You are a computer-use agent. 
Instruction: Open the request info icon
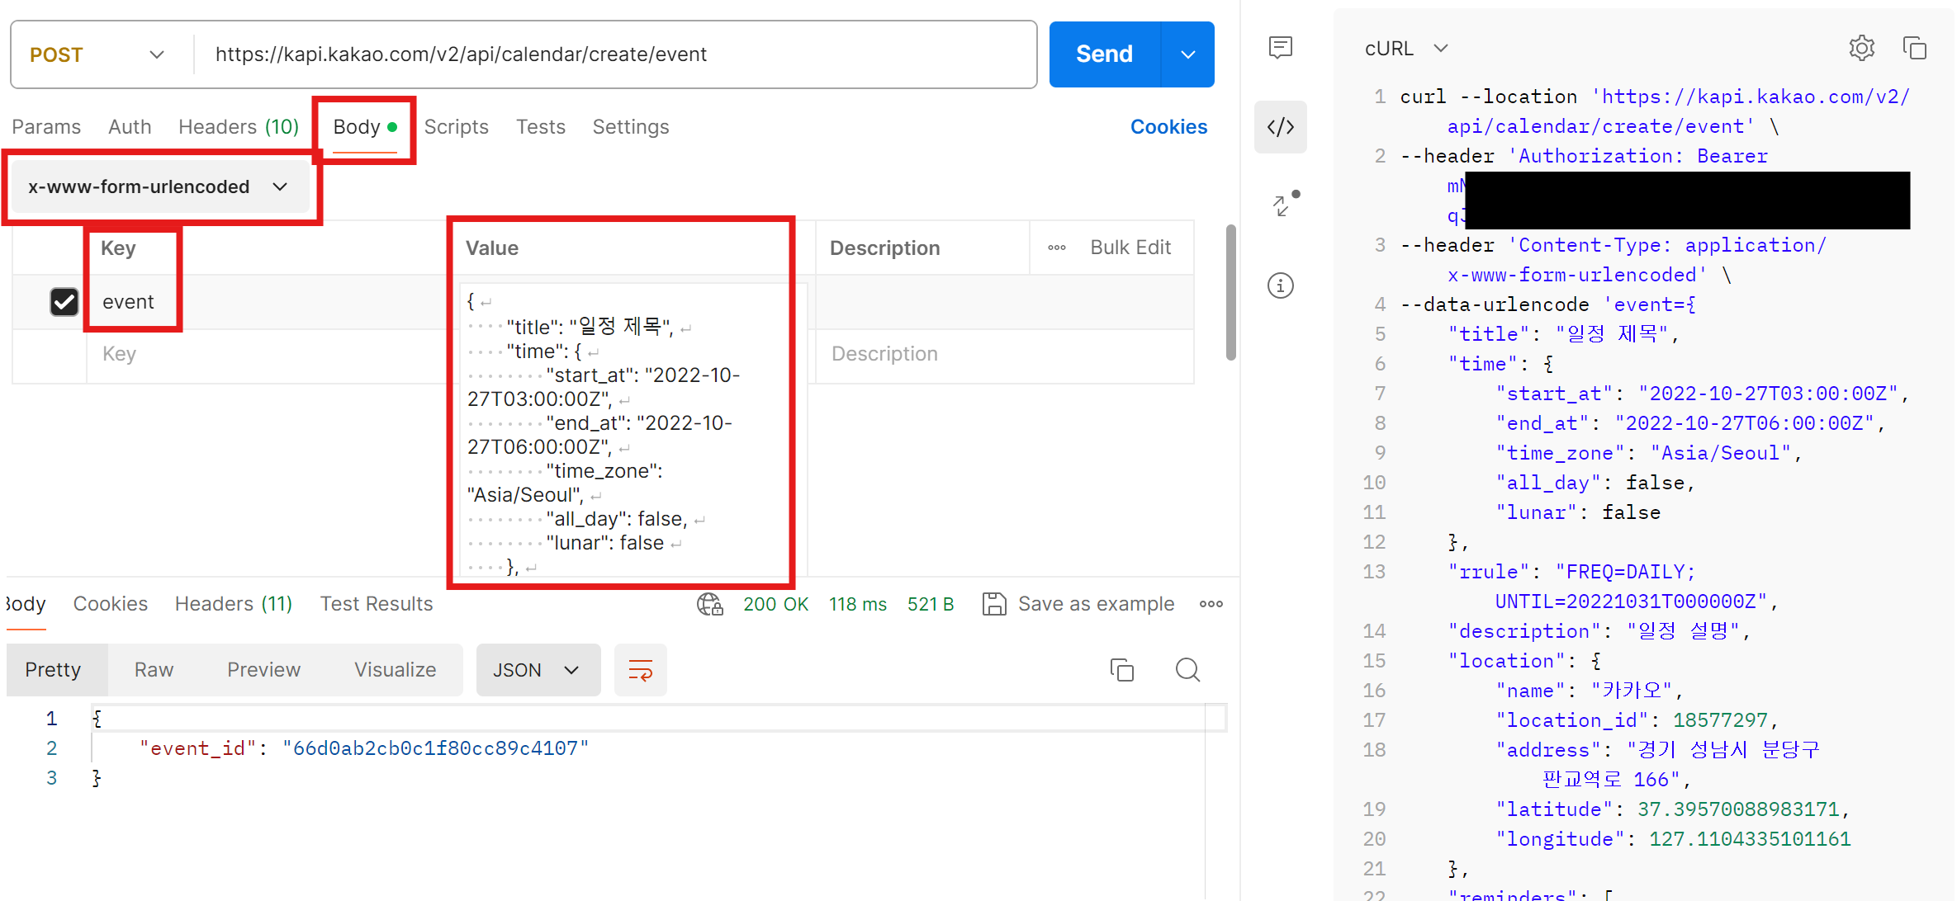pyautogui.click(x=1280, y=286)
